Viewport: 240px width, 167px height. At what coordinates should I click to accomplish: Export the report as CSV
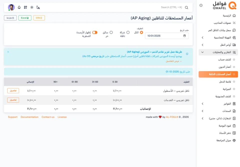[x=39, y=18]
